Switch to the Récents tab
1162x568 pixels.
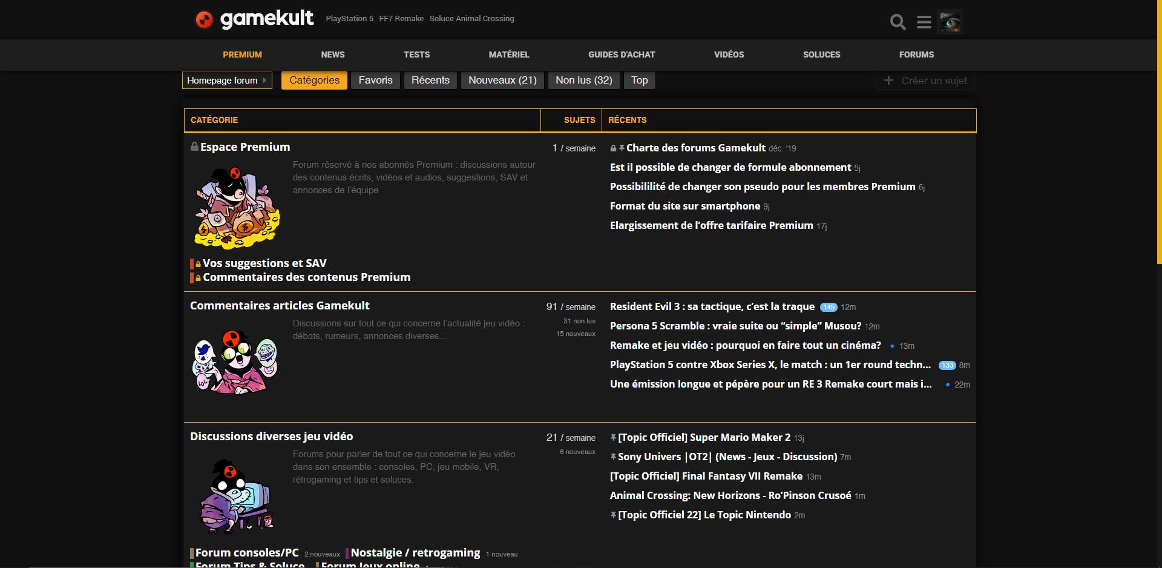coord(430,81)
